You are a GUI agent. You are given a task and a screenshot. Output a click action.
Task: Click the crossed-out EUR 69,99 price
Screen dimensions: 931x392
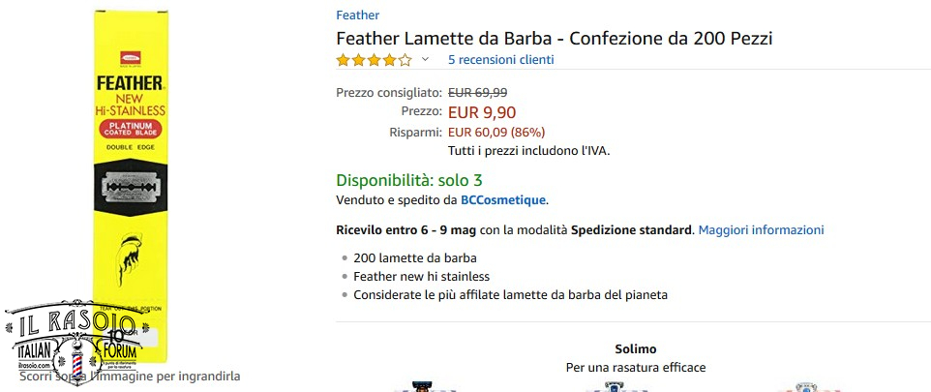477,92
